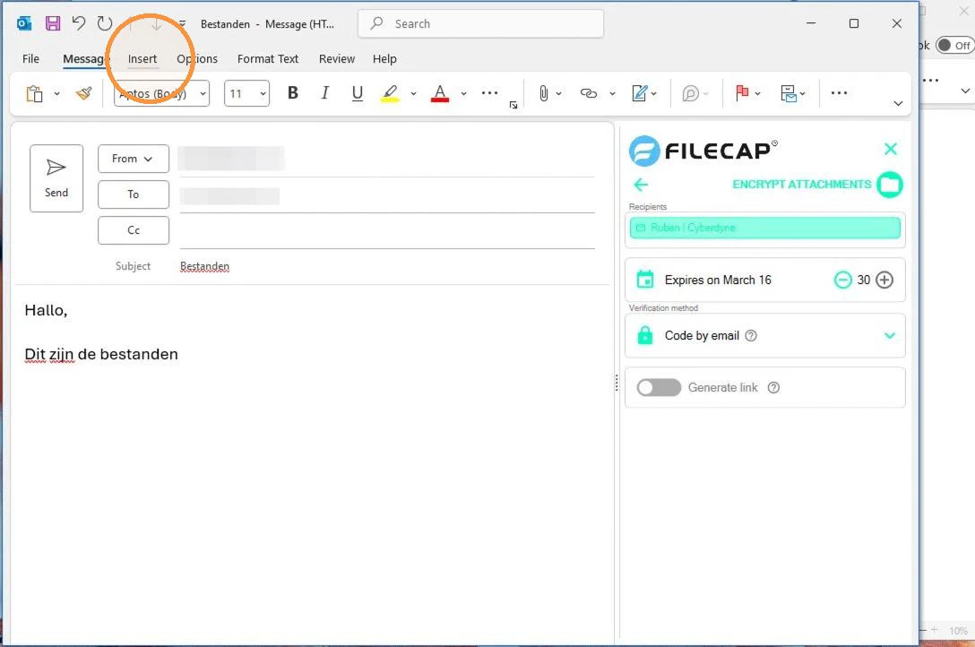The height and width of the screenshot is (647, 975).
Task: Toggle italic formatting
Action: tap(324, 93)
